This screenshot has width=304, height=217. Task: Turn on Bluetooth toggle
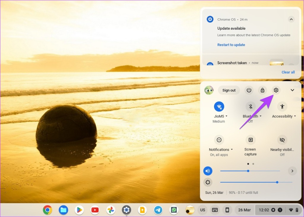251,107
